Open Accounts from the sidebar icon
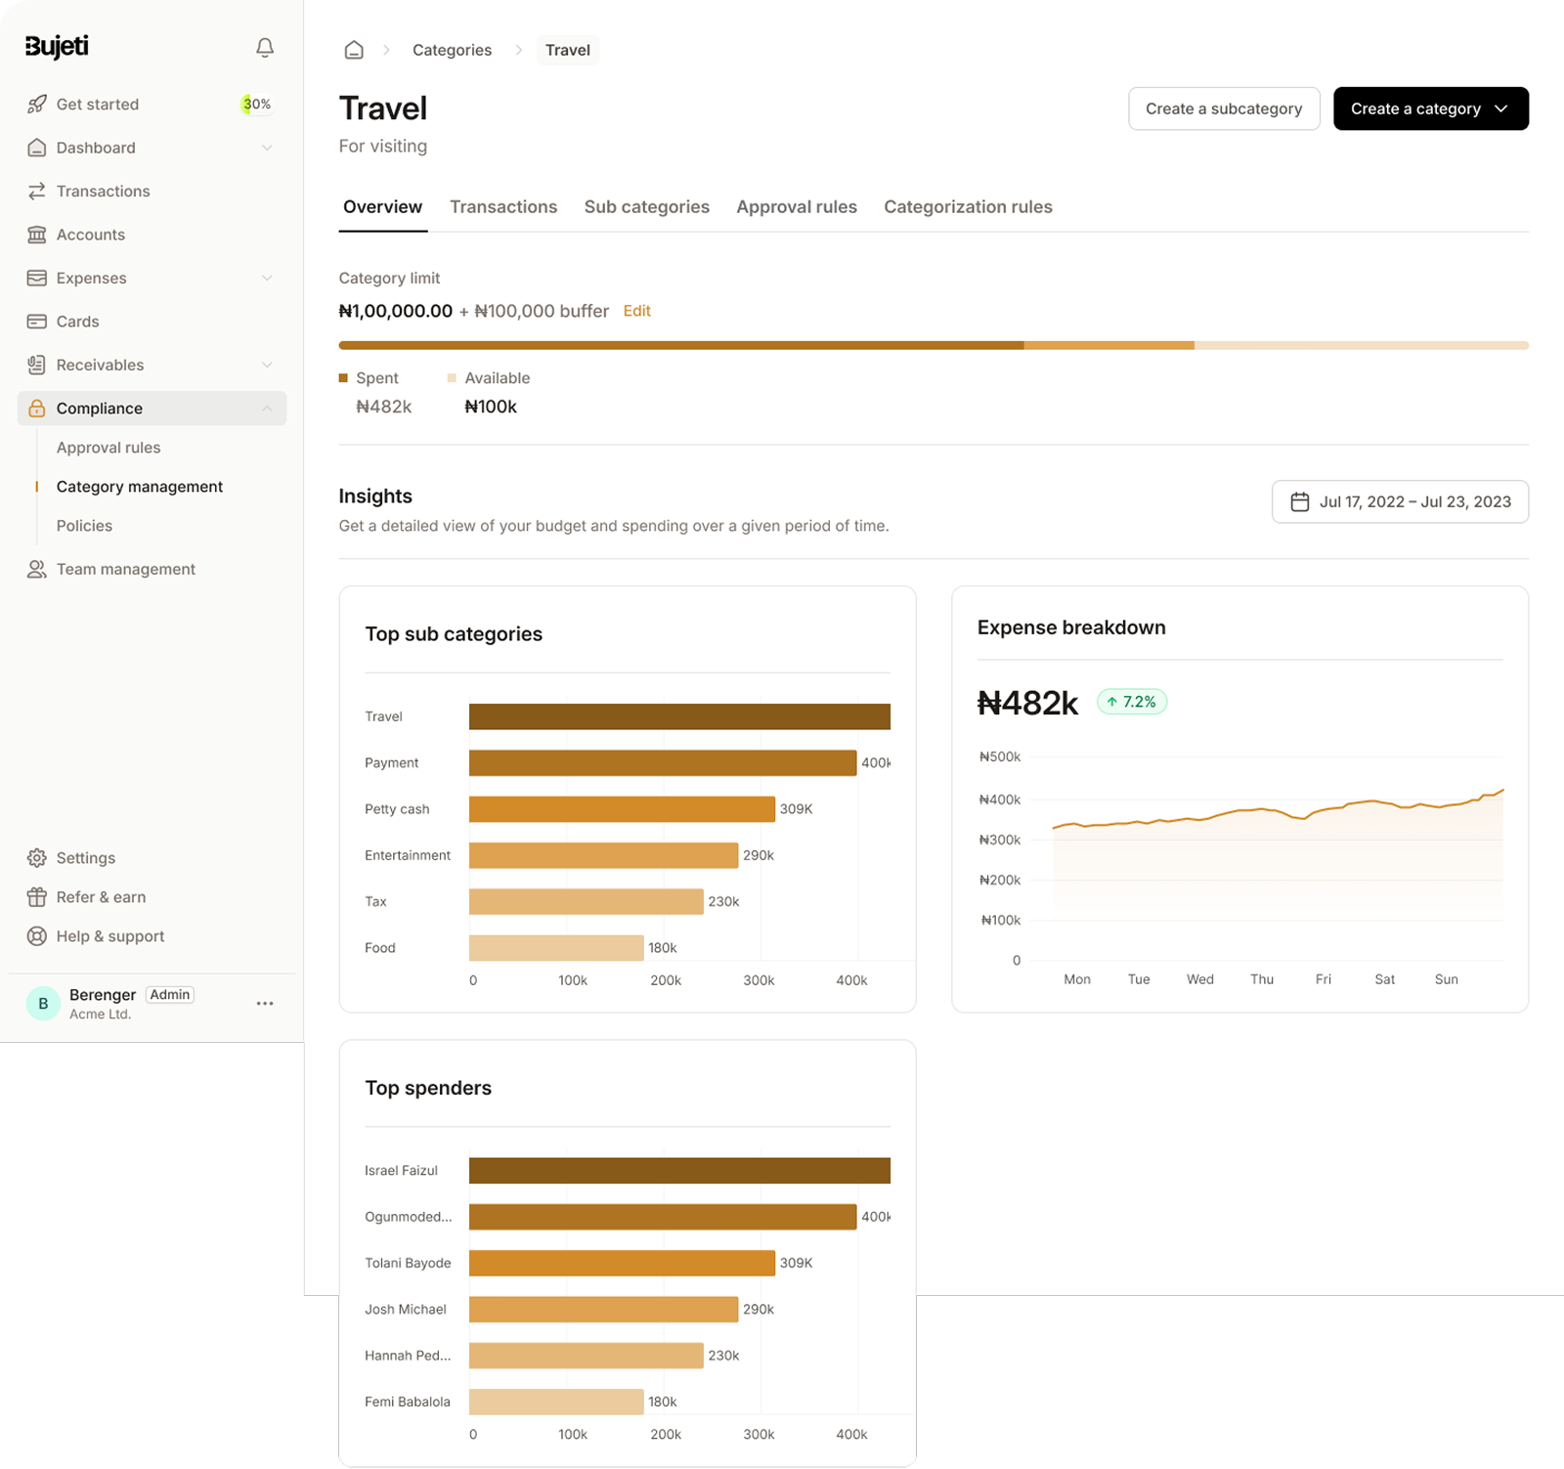This screenshot has height=1469, width=1564. pos(36,235)
